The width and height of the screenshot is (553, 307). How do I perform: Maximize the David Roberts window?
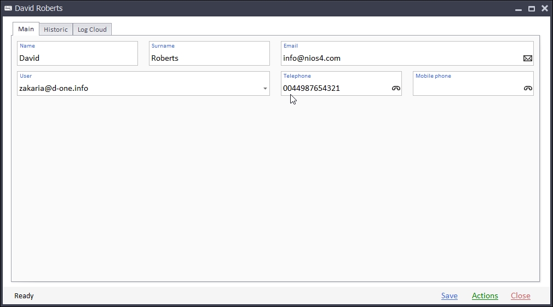(x=531, y=9)
